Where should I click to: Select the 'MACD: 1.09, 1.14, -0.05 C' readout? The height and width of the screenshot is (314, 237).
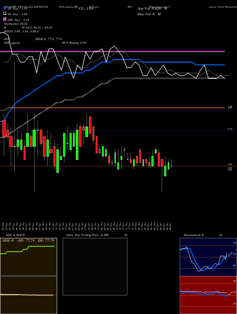tap(21, 31)
